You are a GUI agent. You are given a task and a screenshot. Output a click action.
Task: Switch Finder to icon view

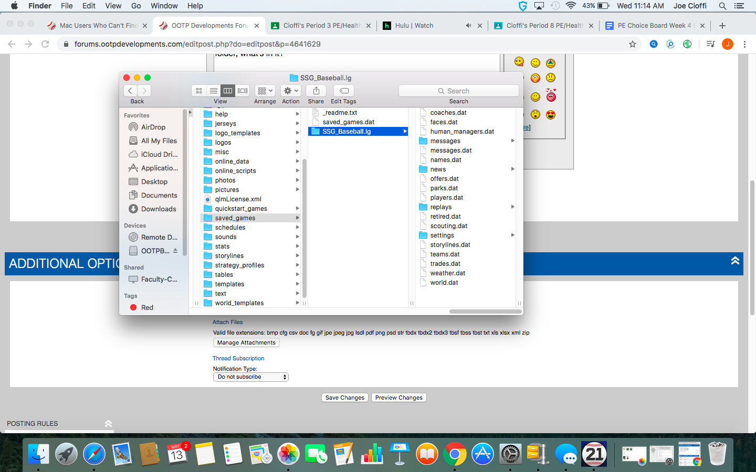pyautogui.click(x=199, y=91)
